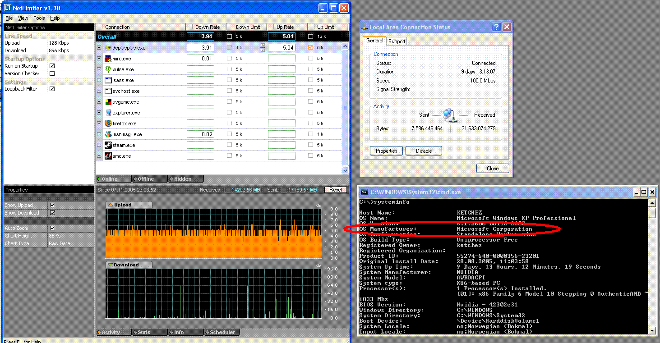Enable Overall up limit checkbox
Viewport: 660px width, 343px height.
click(x=310, y=37)
